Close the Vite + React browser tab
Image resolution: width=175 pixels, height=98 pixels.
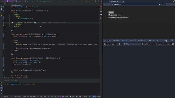pos(124,1)
